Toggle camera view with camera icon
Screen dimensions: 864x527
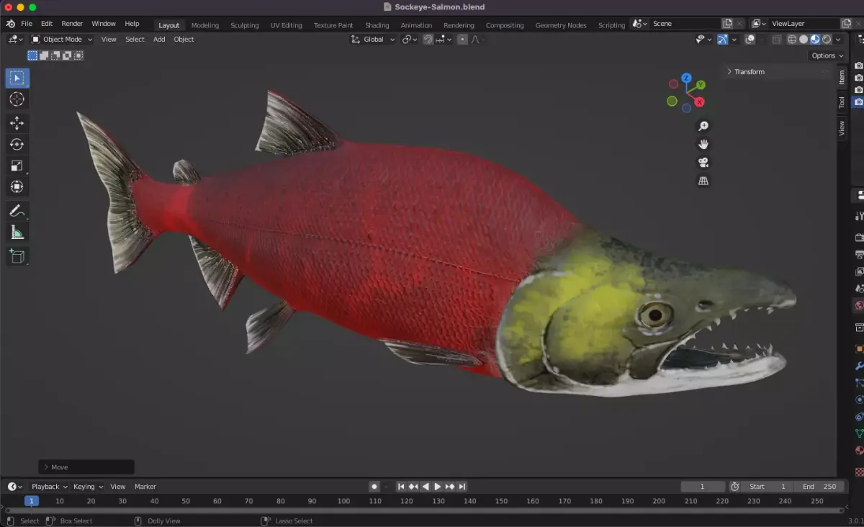[x=703, y=163]
